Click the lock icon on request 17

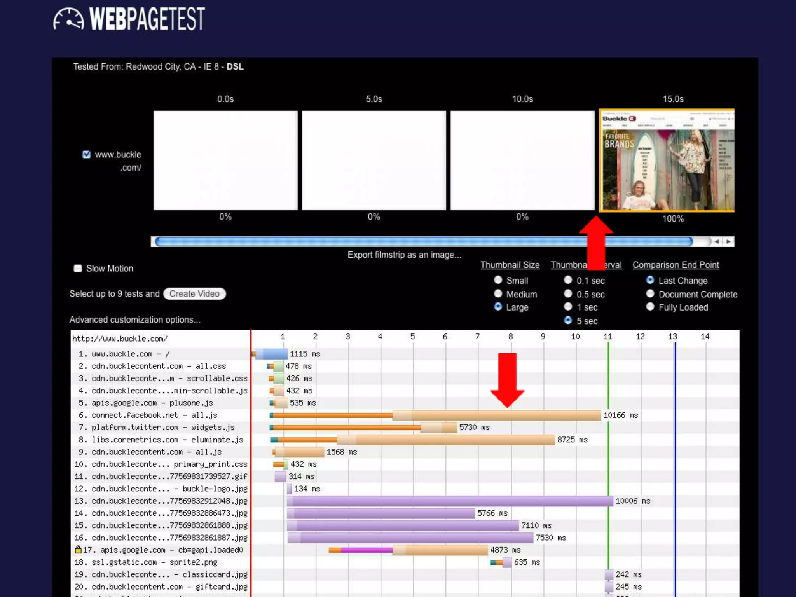click(x=78, y=550)
